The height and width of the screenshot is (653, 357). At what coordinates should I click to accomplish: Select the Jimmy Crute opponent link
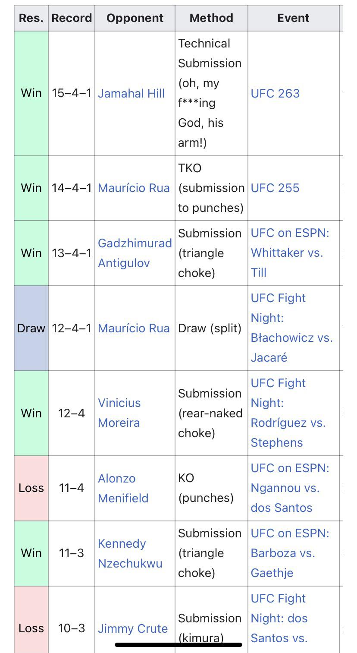click(132, 628)
